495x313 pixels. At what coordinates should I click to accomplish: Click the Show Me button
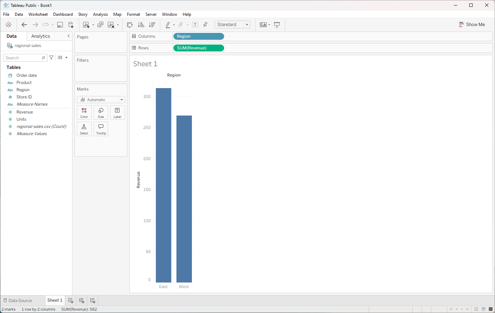pos(472,25)
